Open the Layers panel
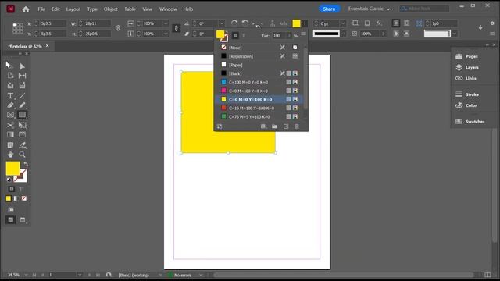Viewport: 500px width, 281px height. (x=467, y=67)
